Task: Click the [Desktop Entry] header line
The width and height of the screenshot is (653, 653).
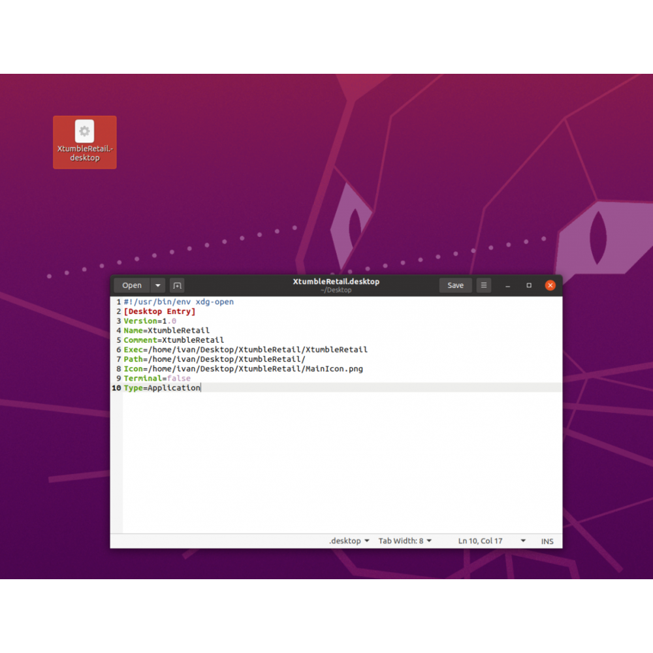Action: 160,311
